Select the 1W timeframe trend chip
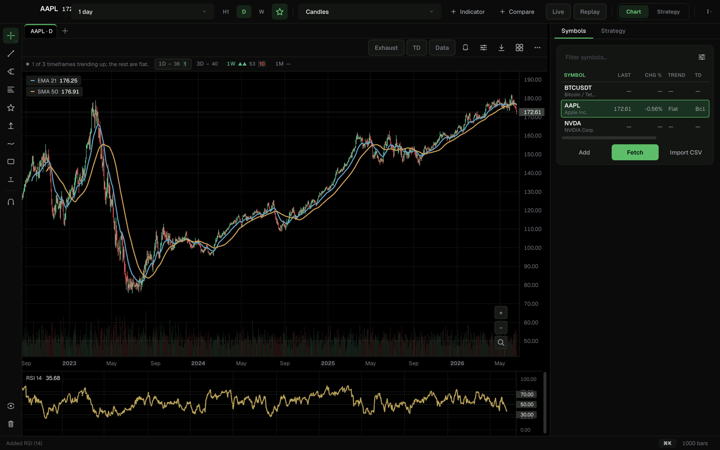This screenshot has height=450, width=720. (246, 64)
